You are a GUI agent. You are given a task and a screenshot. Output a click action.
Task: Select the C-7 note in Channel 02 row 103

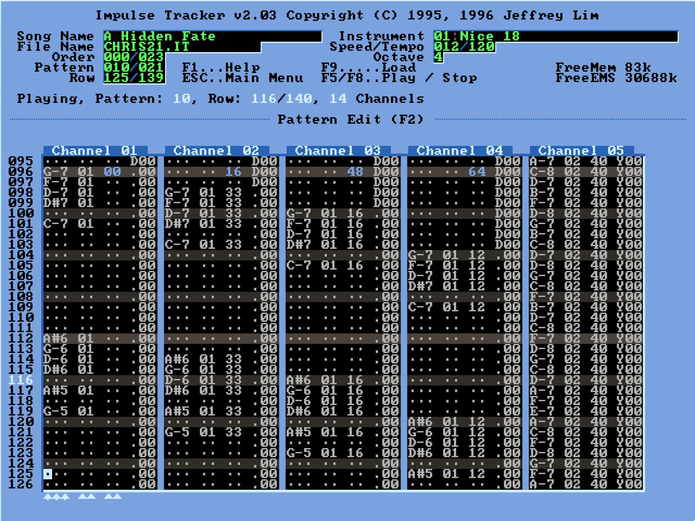(178, 245)
